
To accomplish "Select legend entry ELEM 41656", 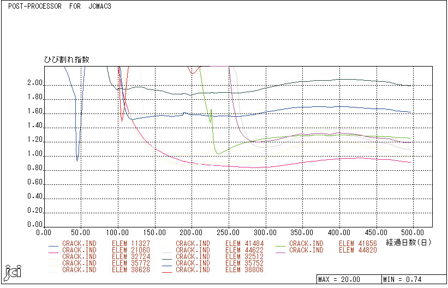I will (x=358, y=244).
